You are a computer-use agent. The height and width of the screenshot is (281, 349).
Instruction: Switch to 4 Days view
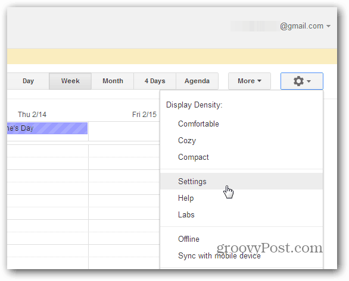coord(155,81)
